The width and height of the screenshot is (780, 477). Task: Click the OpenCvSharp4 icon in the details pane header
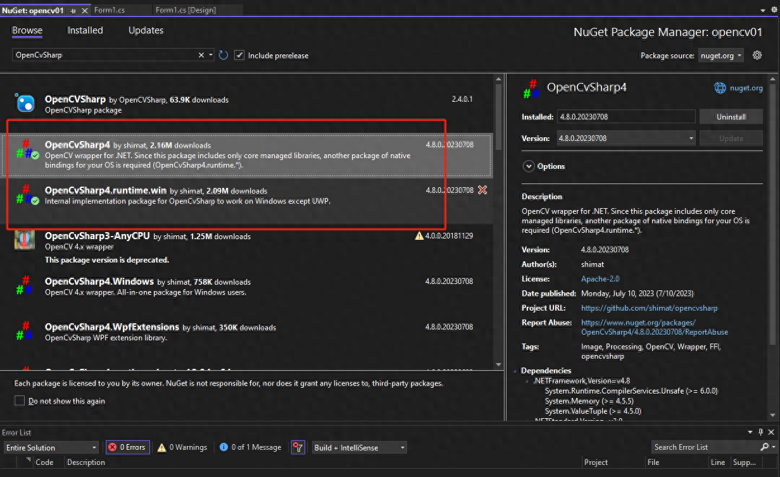(531, 89)
